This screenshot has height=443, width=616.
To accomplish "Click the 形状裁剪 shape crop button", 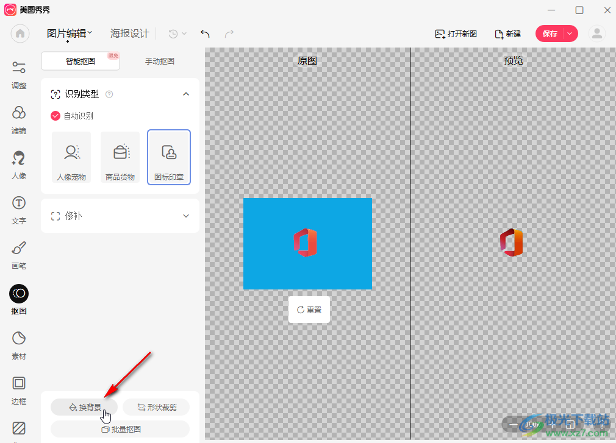I will click(x=156, y=407).
